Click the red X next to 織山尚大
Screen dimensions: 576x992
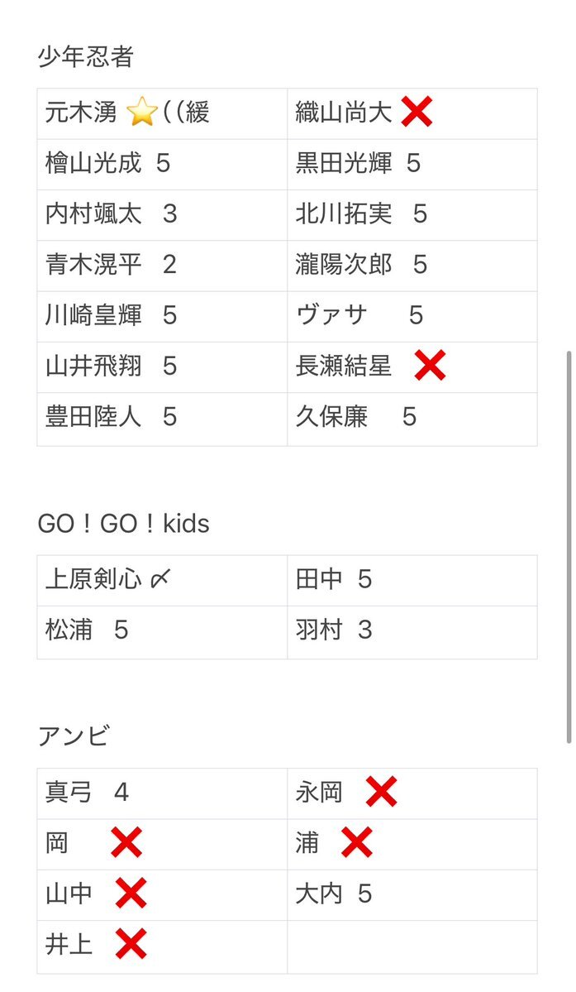click(417, 113)
